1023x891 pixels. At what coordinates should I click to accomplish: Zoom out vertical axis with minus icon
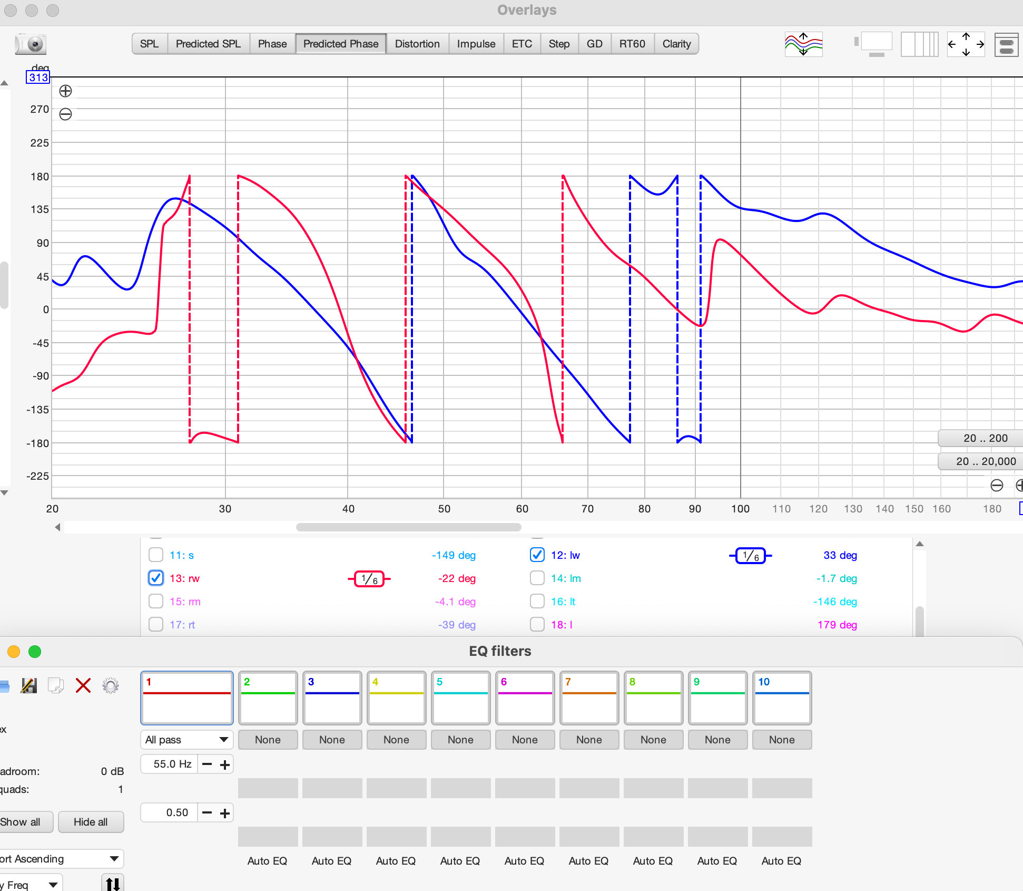(65, 114)
